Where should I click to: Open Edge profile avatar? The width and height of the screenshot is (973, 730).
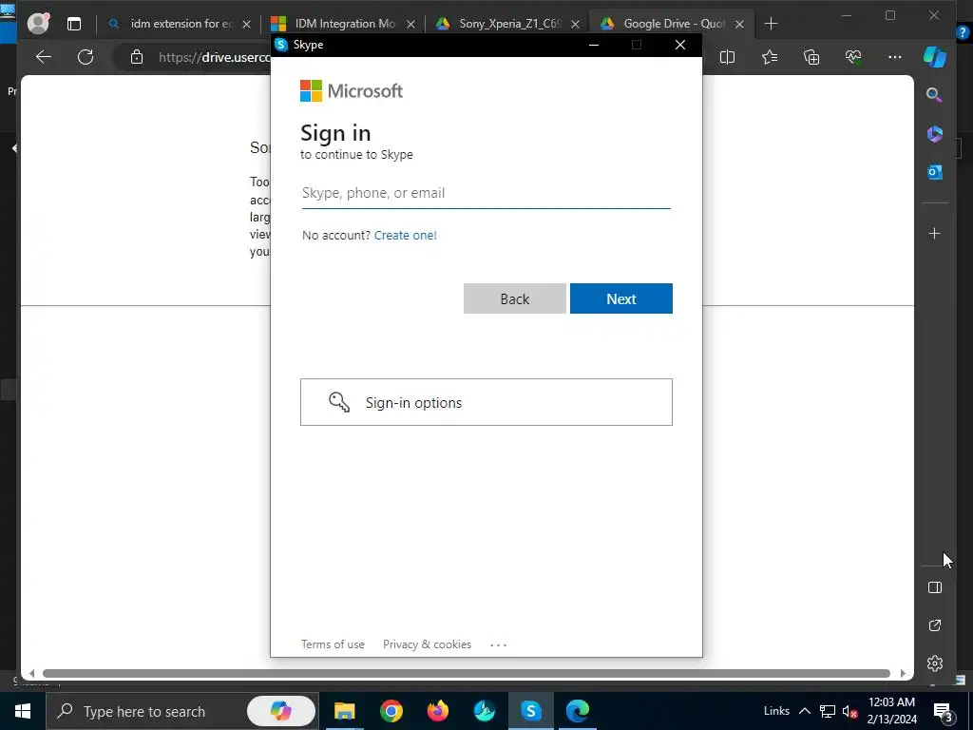[38, 24]
